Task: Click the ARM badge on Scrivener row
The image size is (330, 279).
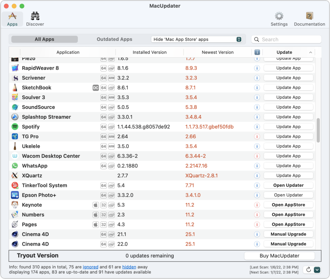Action: (111, 78)
